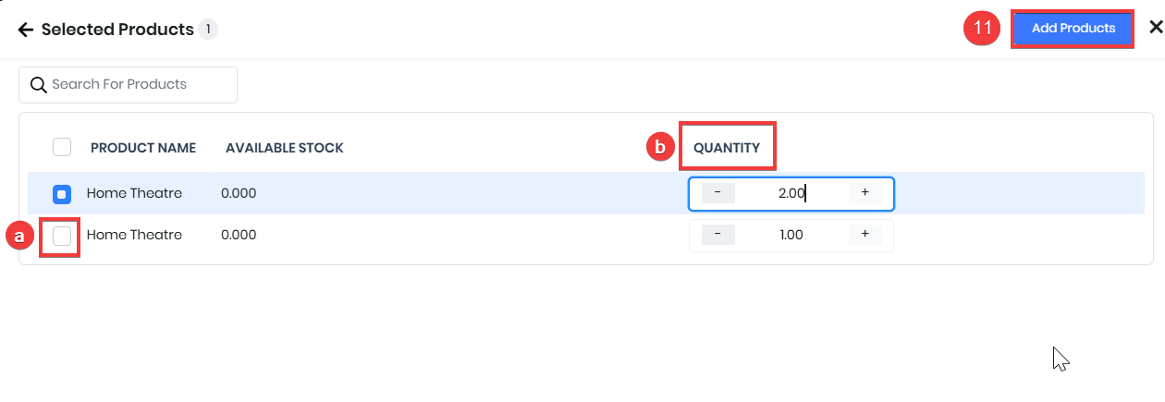Uncheck the first Home Theatre row checkbox
The image size is (1165, 402).
[x=62, y=194]
